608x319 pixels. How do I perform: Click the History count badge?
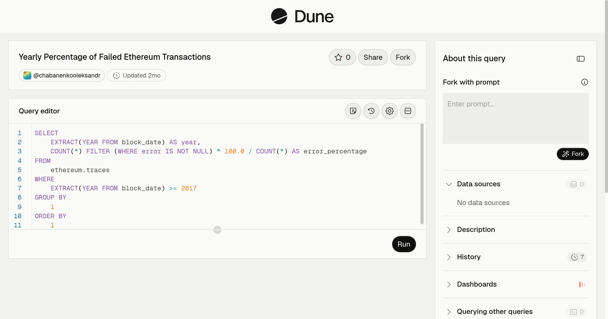pyautogui.click(x=577, y=257)
